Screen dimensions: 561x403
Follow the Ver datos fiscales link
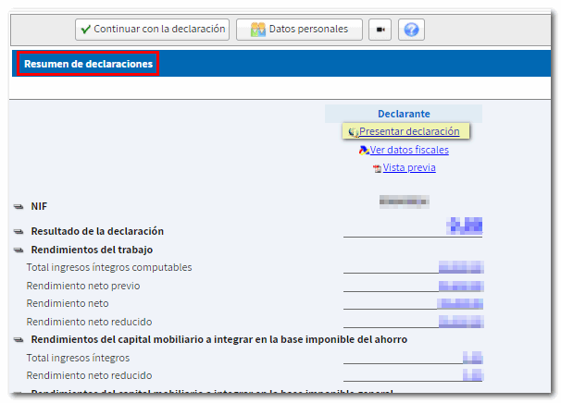pos(408,150)
